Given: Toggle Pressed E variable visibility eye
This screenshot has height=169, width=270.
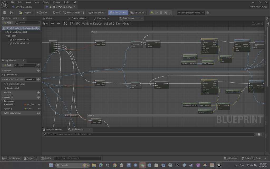Looking at the screenshot, I should pos(39,105).
